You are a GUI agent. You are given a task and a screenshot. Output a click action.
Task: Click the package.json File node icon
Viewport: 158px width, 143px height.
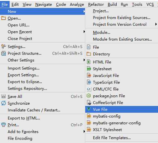coord(89,96)
